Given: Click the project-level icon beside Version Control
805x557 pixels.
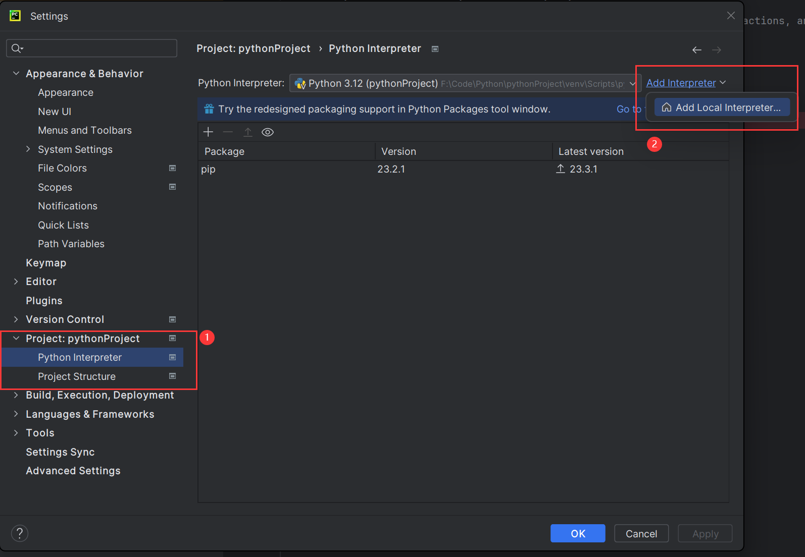Looking at the screenshot, I should coord(172,319).
